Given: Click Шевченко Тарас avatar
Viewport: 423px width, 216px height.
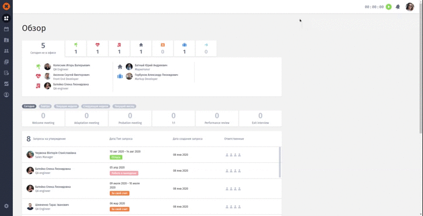Looking at the screenshot, I should 30,207.
